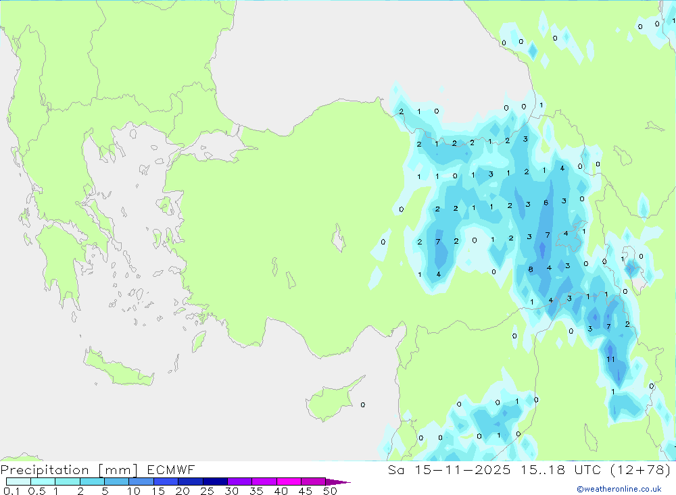This screenshot has width=676, height=495.
Task: Click the '11' precipitation value on the map
Action: [610, 359]
